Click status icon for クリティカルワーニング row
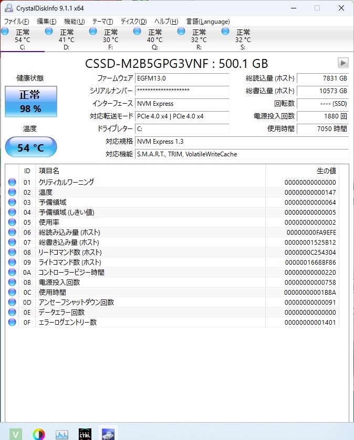Screen dimensions: 354x440 [12, 182]
